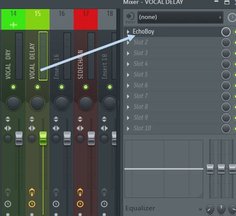Expand the EchoBoy slot menu arrow
The image size is (236, 216).
128,32
